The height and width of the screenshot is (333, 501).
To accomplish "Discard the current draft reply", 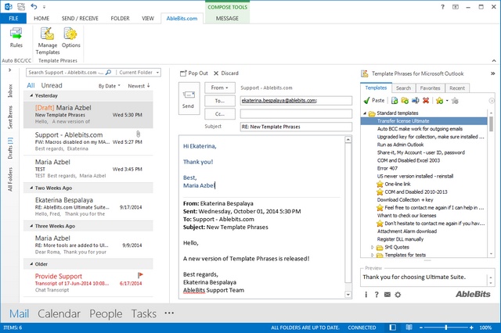I will (x=226, y=73).
